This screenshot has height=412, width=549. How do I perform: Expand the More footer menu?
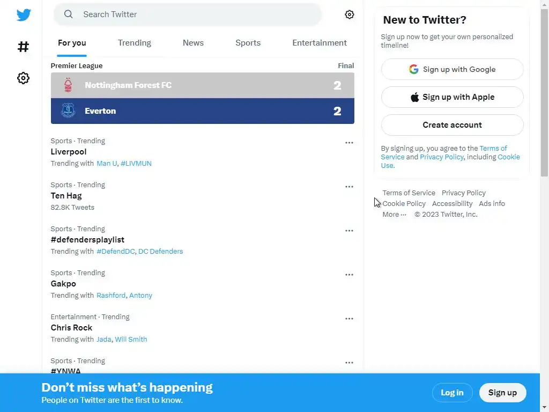click(394, 214)
